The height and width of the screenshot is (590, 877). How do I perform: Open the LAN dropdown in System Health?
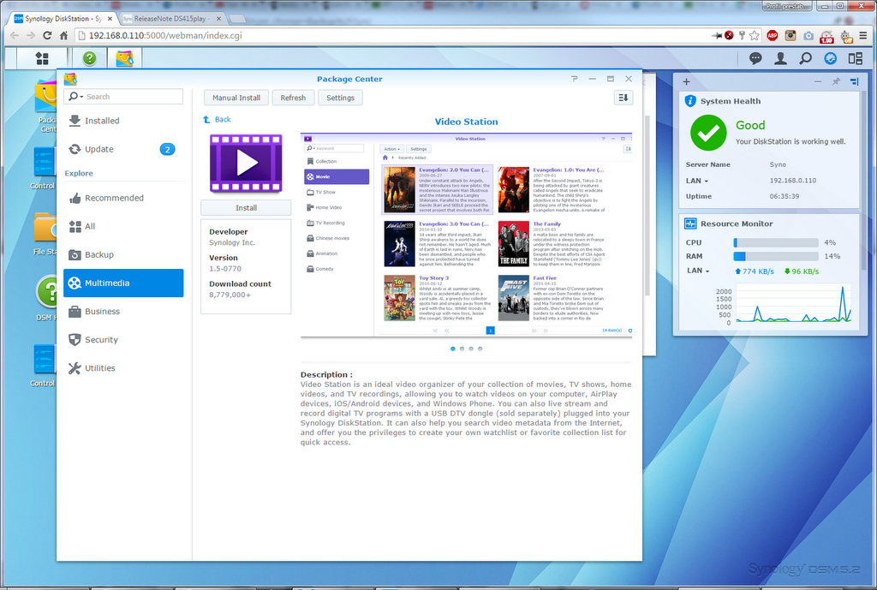(x=697, y=181)
